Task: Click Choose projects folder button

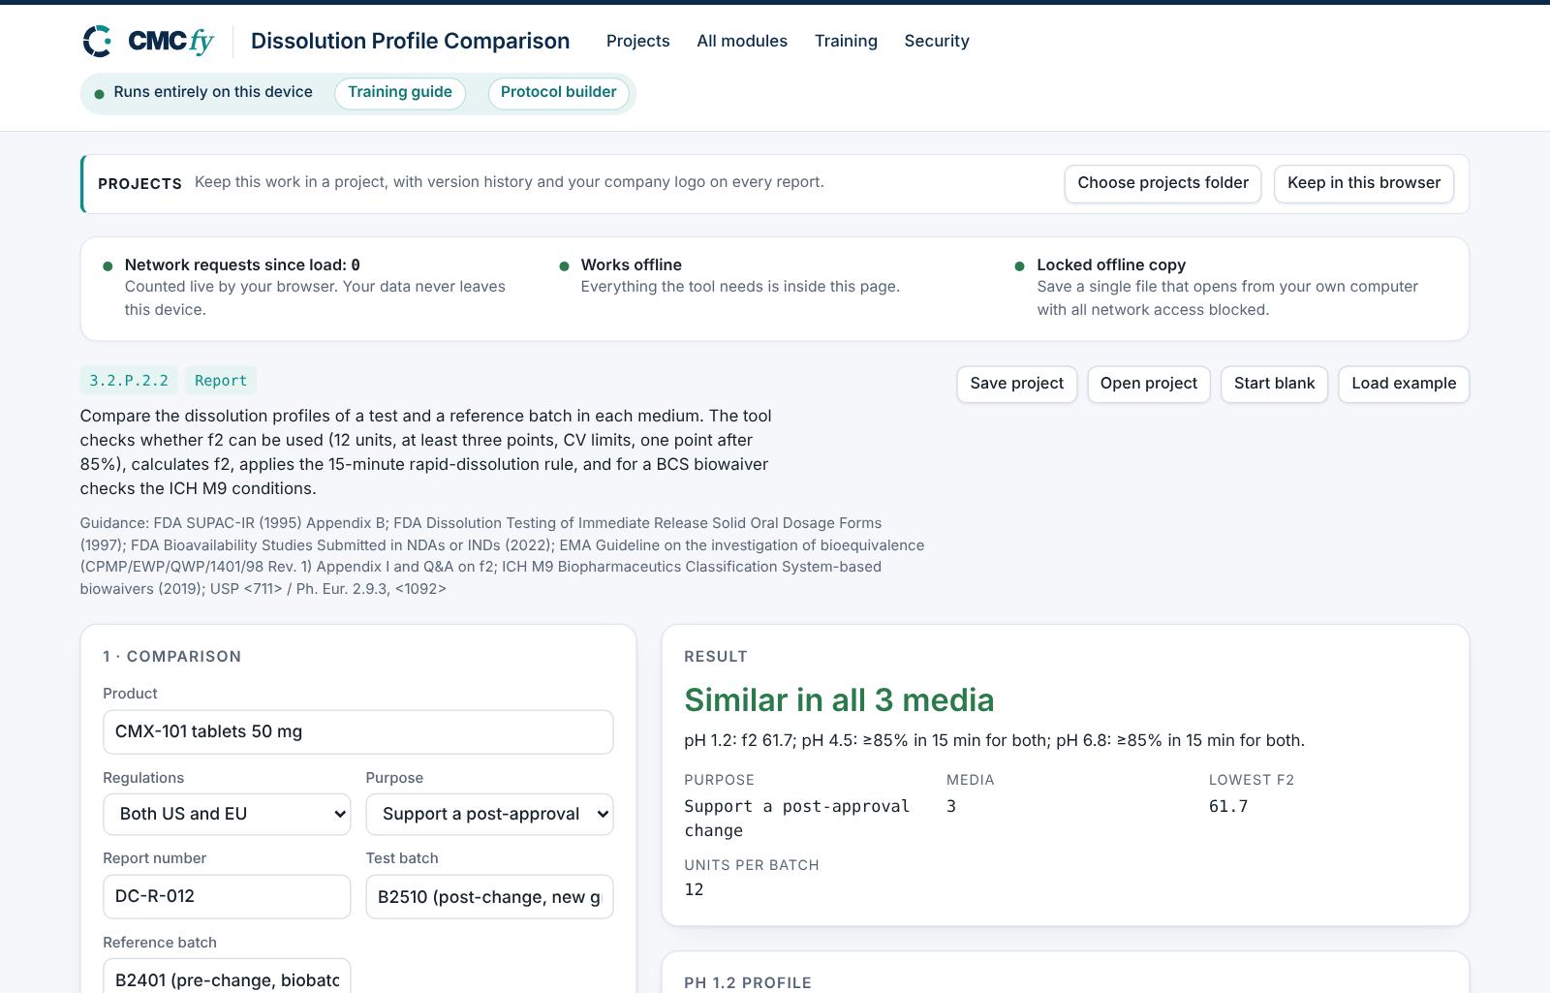Action: [1162, 184]
